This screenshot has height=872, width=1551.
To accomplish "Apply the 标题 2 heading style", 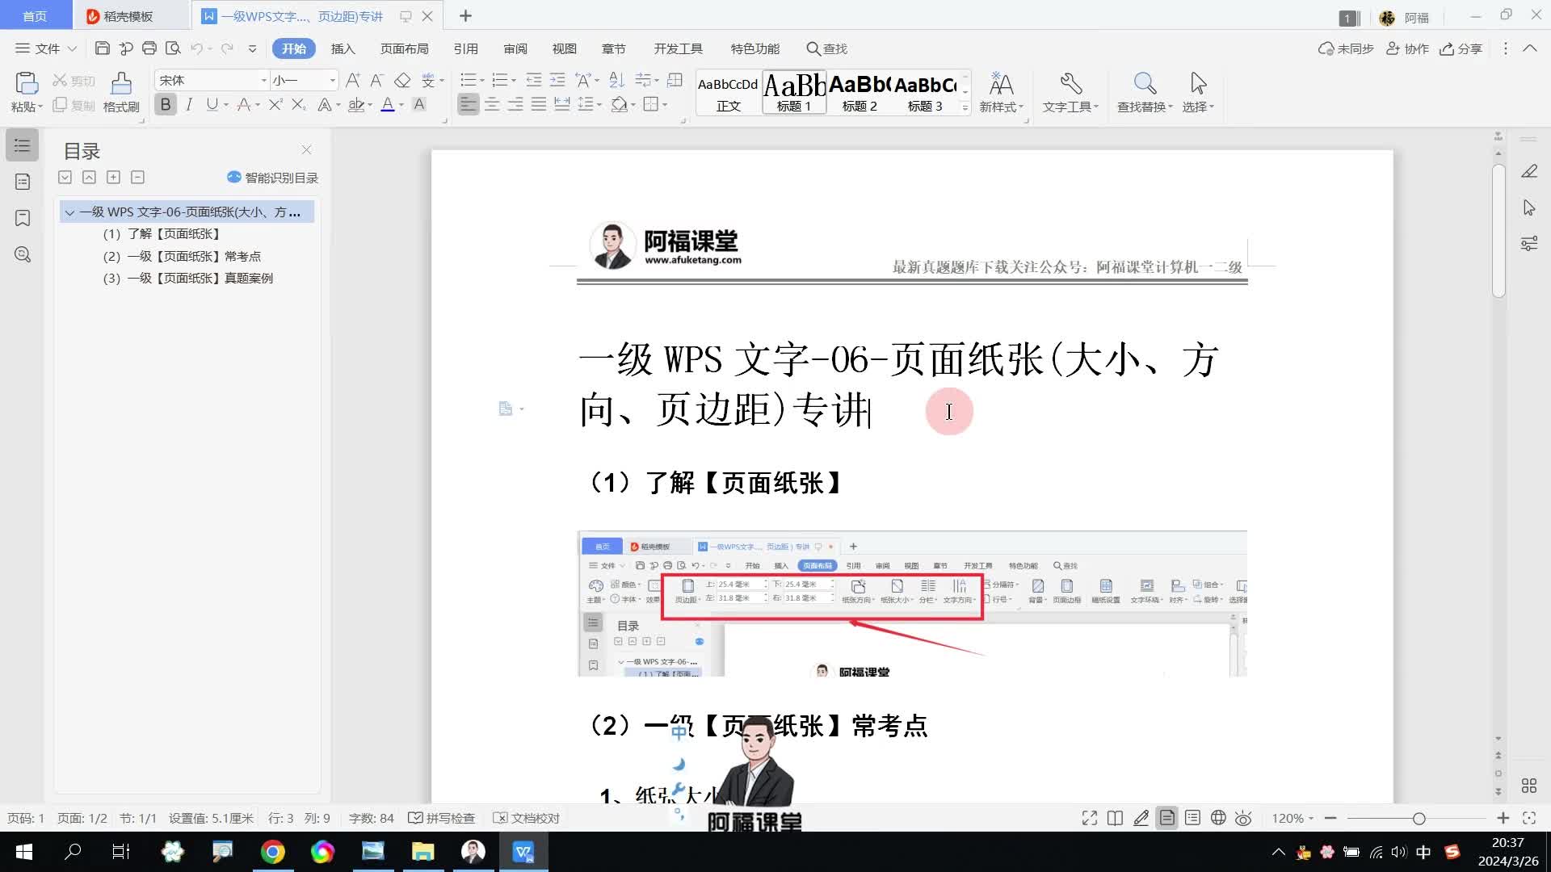I will click(860, 93).
